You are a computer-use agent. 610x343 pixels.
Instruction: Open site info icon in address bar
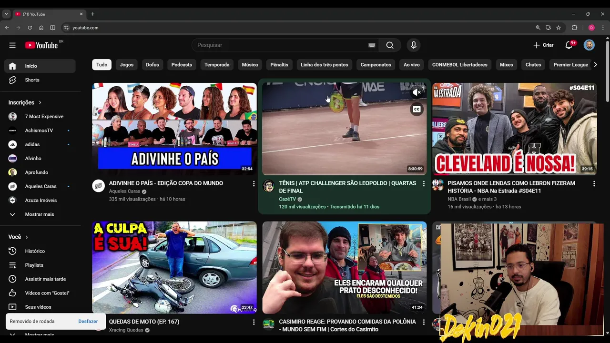point(66,28)
